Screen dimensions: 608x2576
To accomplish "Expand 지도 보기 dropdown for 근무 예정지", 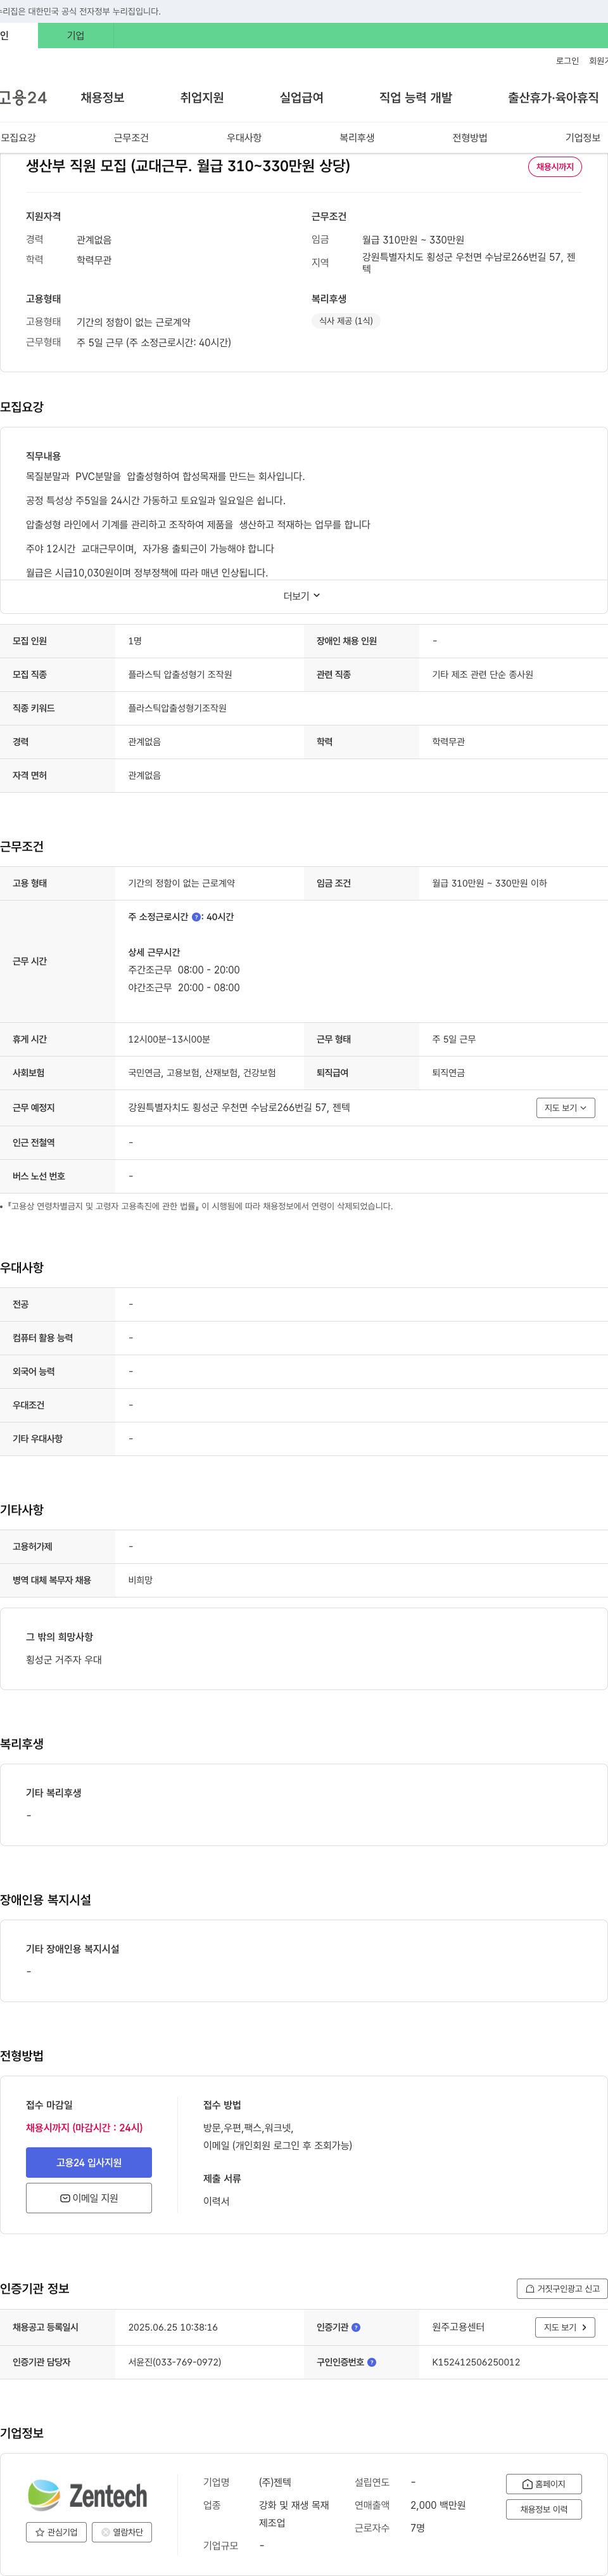I will (565, 1107).
